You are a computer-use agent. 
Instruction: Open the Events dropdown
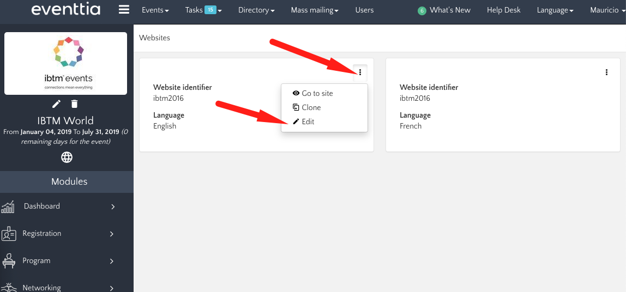click(x=155, y=10)
